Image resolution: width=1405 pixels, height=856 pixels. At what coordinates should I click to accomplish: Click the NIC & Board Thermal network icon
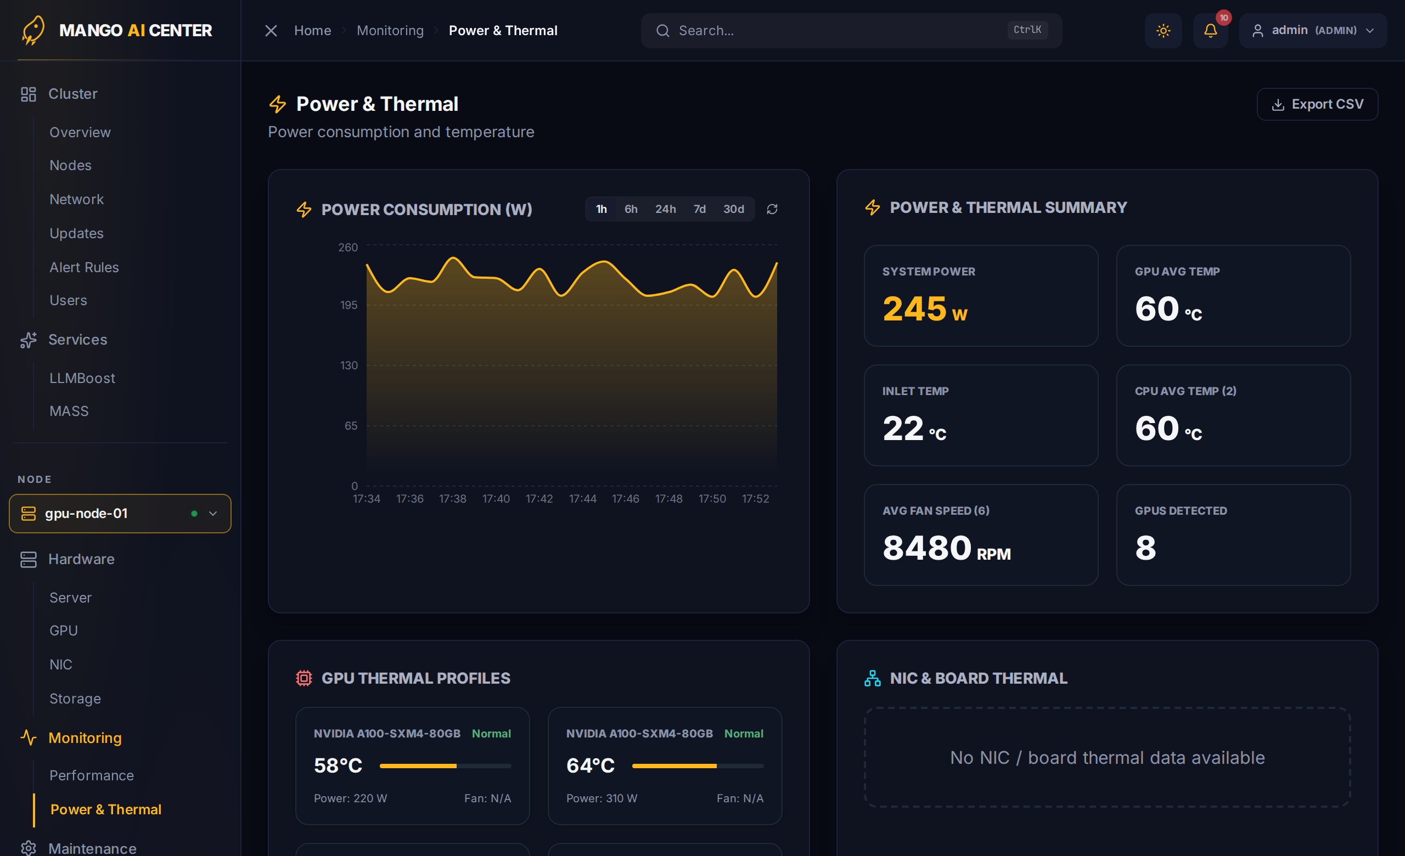(x=873, y=678)
